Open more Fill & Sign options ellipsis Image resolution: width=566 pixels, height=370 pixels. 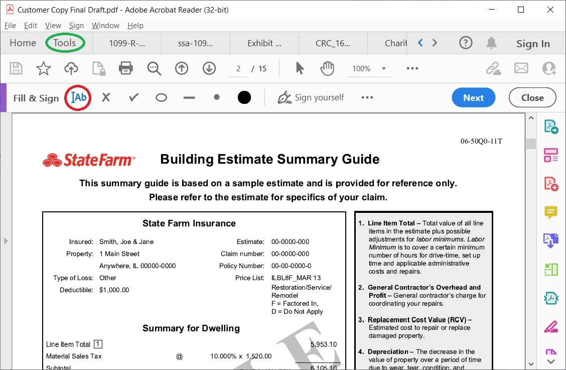367,97
